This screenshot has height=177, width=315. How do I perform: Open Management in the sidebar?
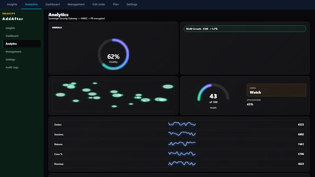click(x=22, y=52)
